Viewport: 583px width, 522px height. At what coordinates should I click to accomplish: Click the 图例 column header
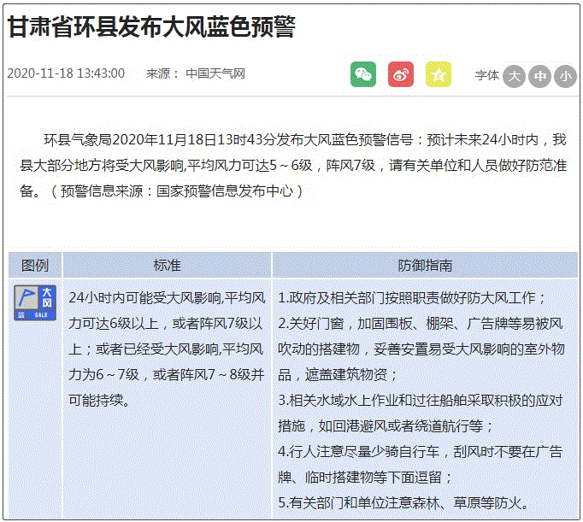[35, 265]
